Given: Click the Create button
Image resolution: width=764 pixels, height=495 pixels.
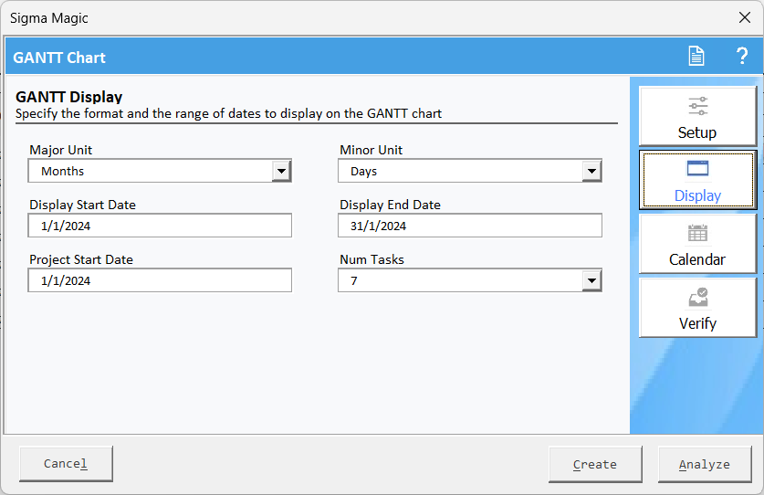Looking at the screenshot, I should pos(595,464).
